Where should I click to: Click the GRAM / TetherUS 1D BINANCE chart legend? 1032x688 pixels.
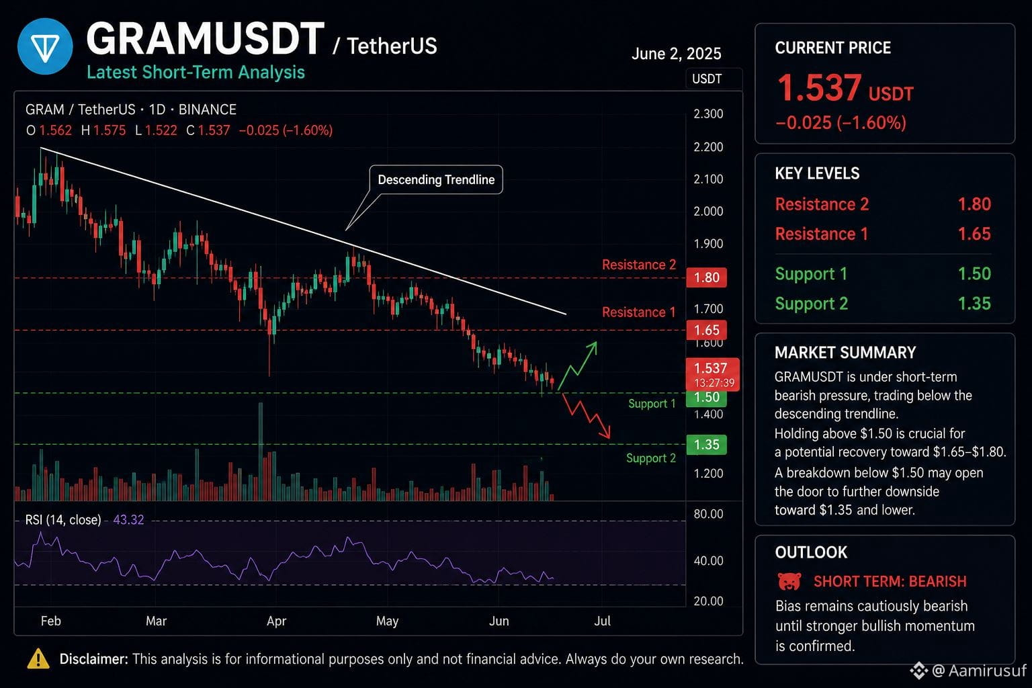[x=131, y=110]
